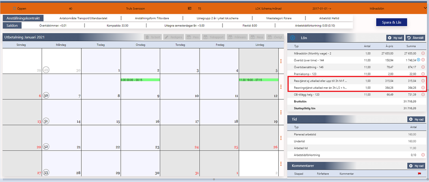The width and height of the screenshot is (429, 182).
Task: Add new row in Tid panel
Action: [417, 119]
